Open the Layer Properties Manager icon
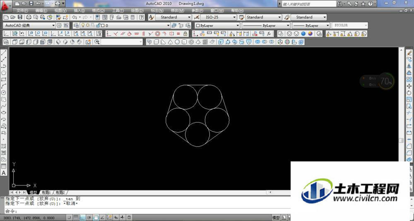Image resolution: width=414 pixels, height=221 pixels. (76, 25)
